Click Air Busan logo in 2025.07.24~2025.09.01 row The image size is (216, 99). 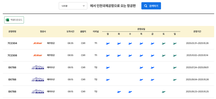click(x=38, y=68)
